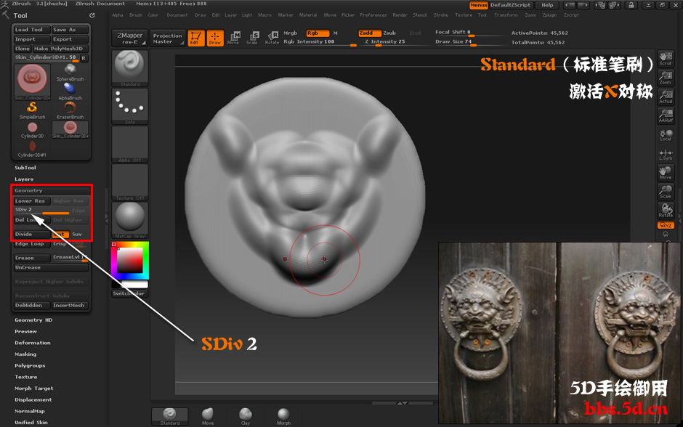Screen dimensions: 683x427
Task: Expand the Preview section
Action: [x=25, y=331]
